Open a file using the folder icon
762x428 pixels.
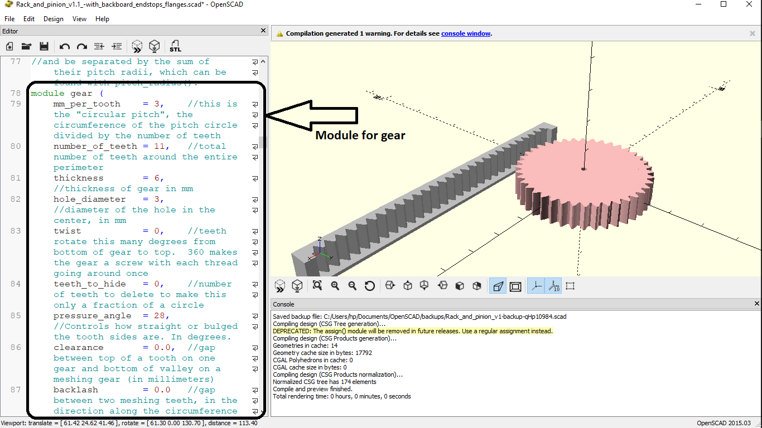[26, 46]
